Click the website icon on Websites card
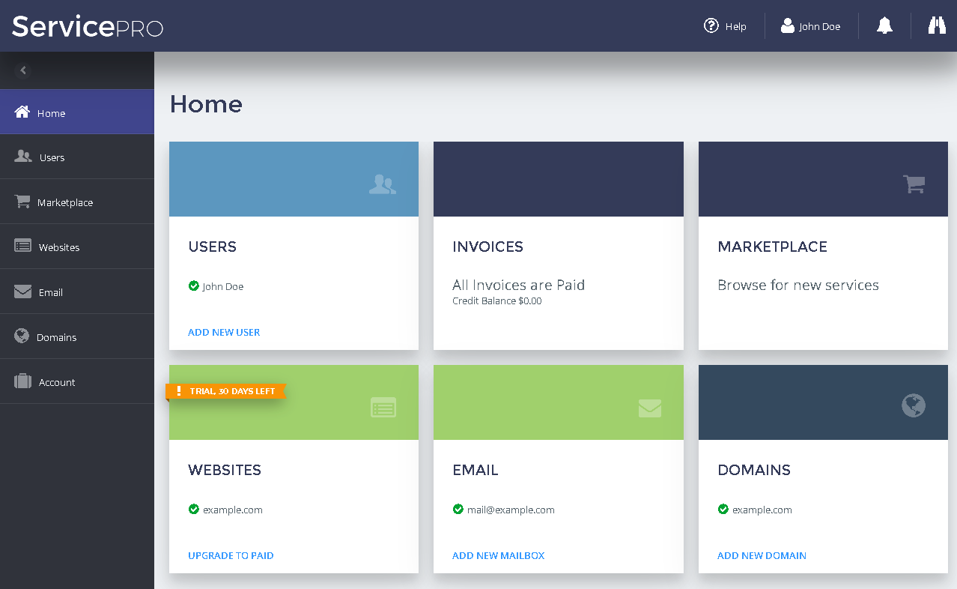 (x=383, y=408)
